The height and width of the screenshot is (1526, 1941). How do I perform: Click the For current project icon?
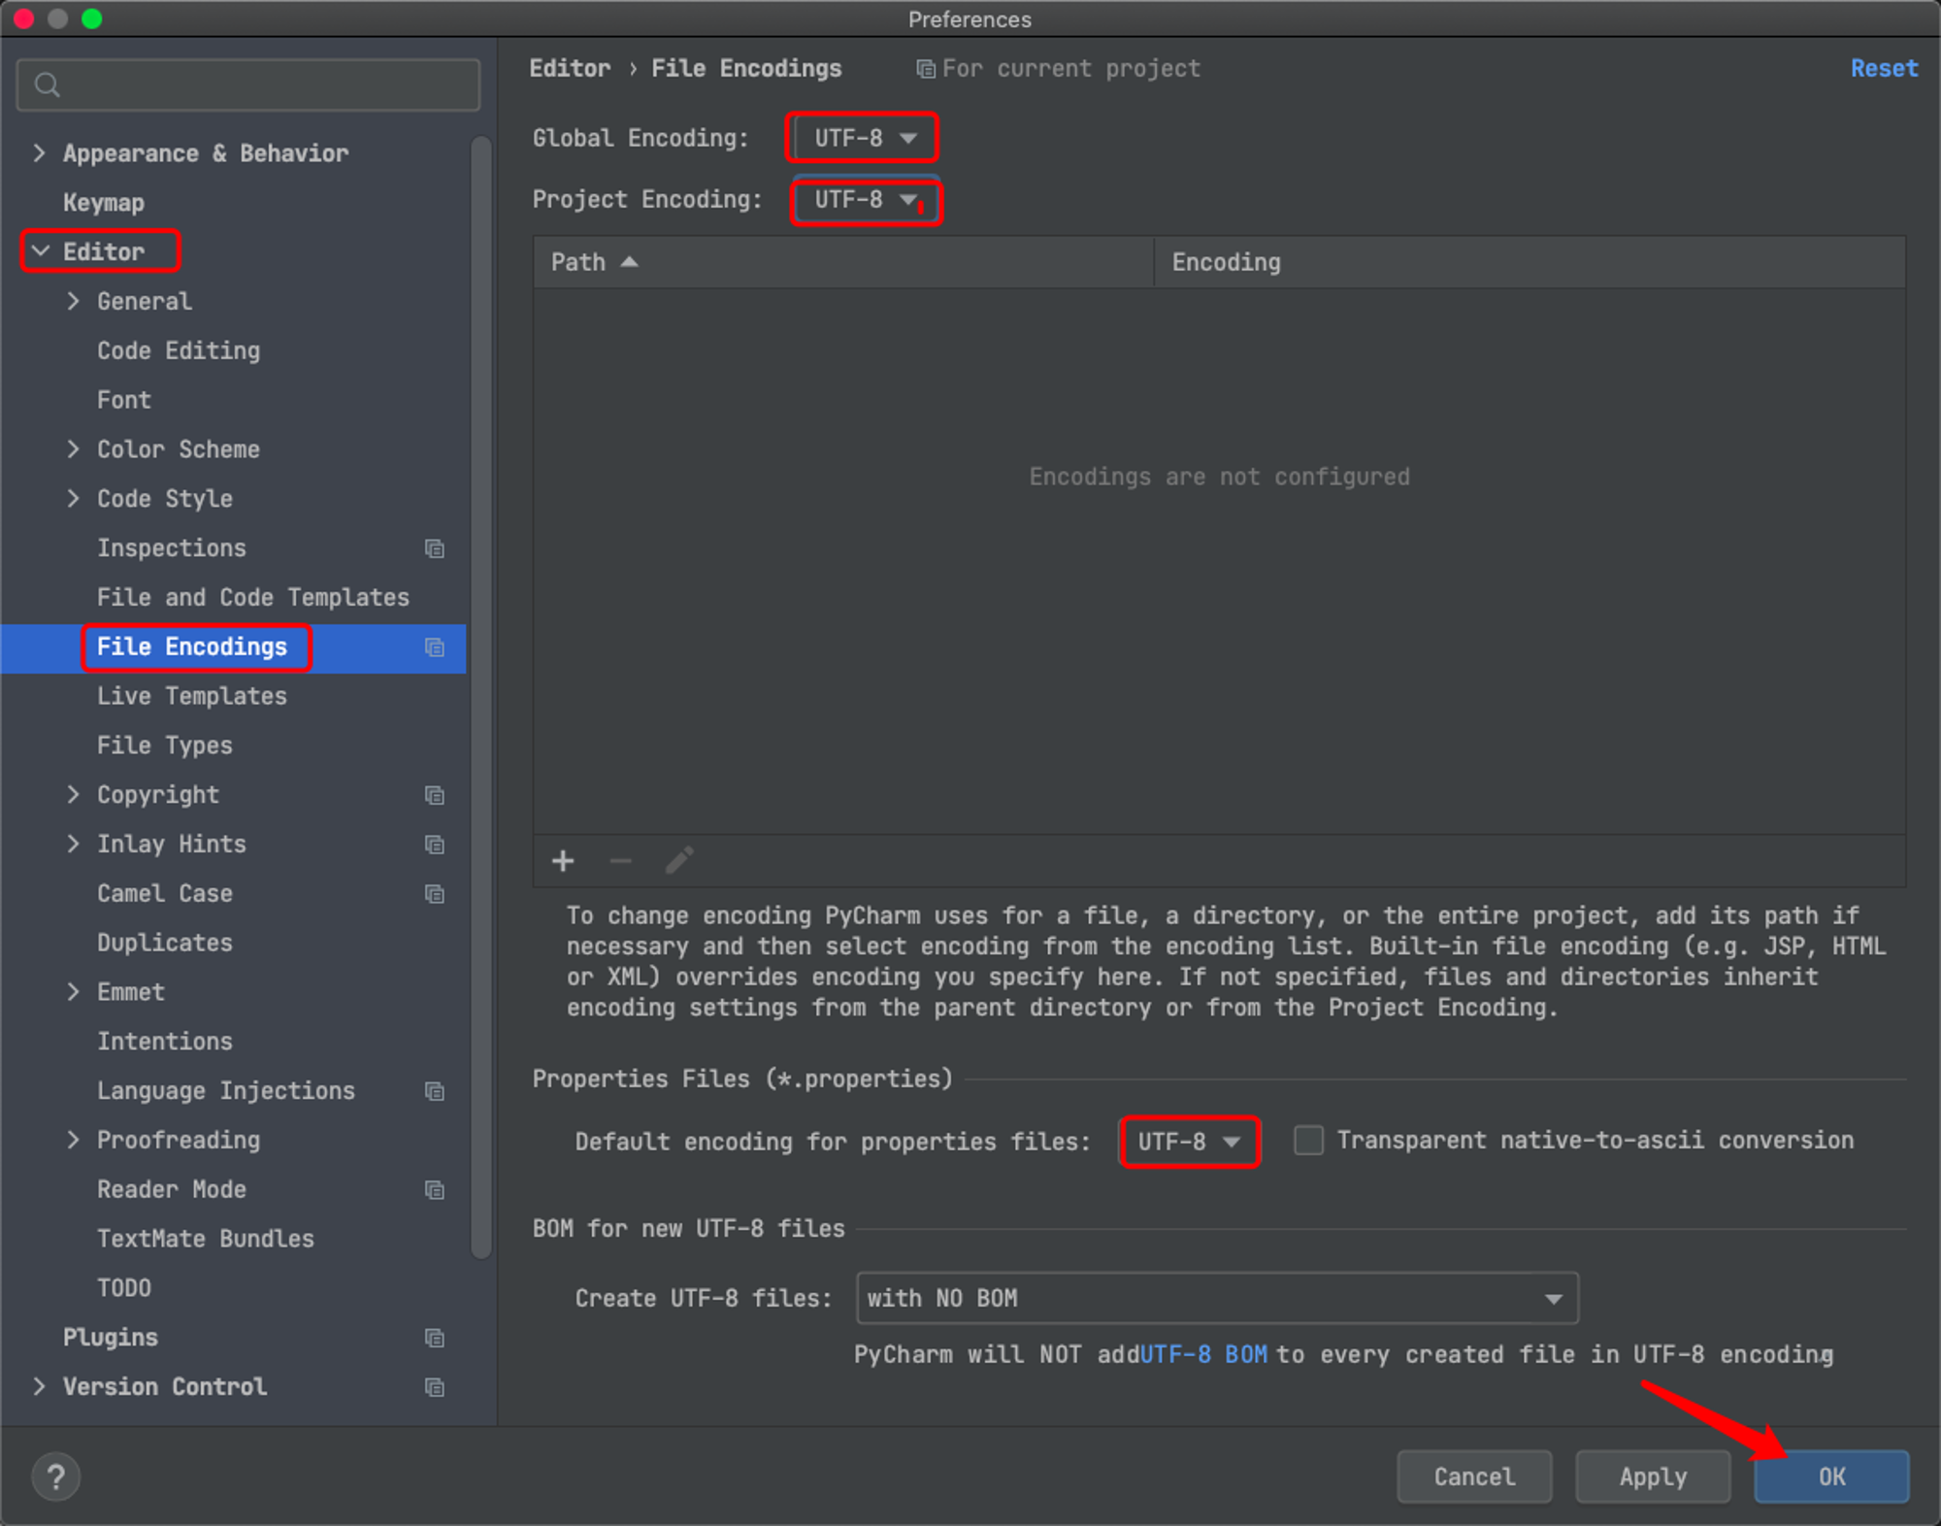point(926,69)
